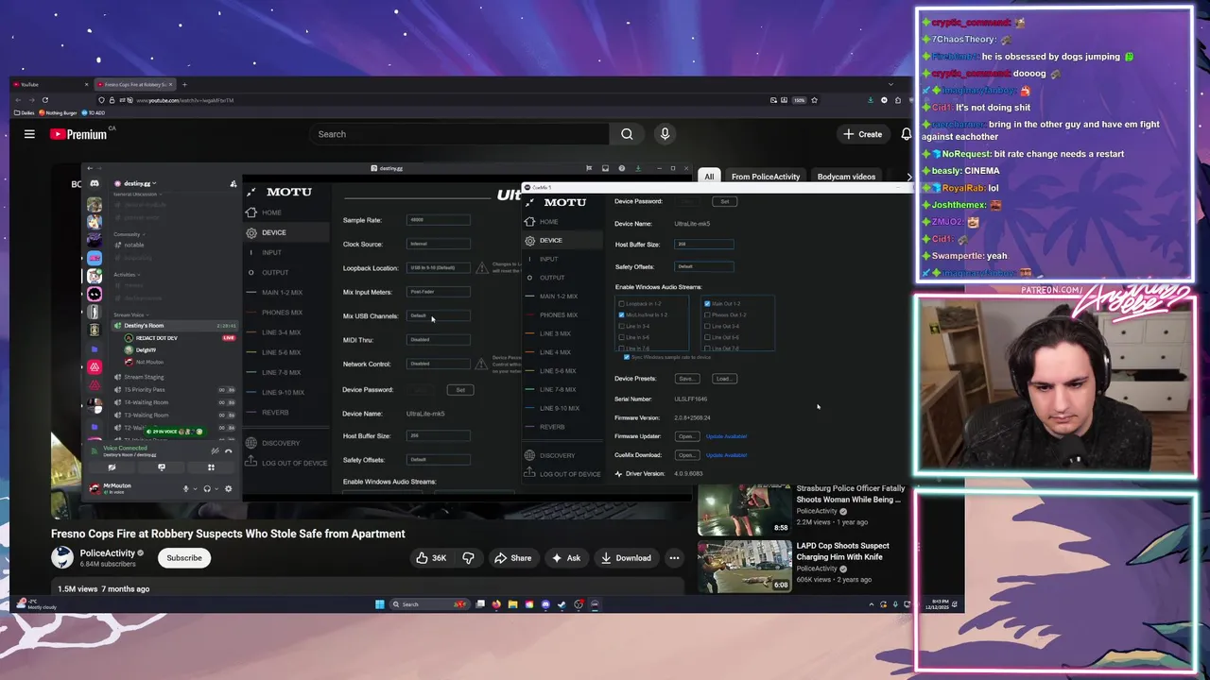This screenshot has width=1210, height=680.
Task: Share your screen in Discord voice panel
Action: coord(162,467)
